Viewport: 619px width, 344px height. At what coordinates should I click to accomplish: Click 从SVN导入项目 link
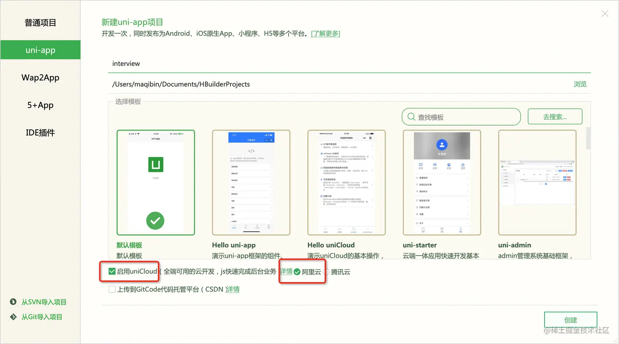(44, 302)
